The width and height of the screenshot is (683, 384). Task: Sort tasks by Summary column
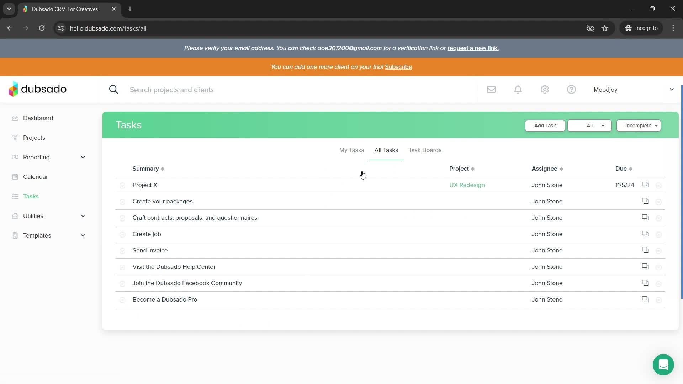click(x=148, y=169)
